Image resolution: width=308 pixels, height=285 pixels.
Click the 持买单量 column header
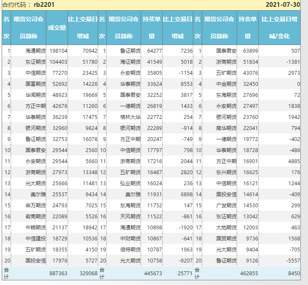click(x=151, y=28)
